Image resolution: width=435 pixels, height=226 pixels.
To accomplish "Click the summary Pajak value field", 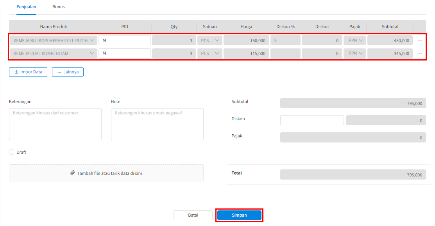I will tap(353, 138).
